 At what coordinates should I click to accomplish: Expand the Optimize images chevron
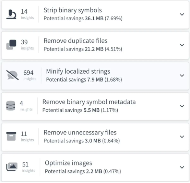[182, 167]
